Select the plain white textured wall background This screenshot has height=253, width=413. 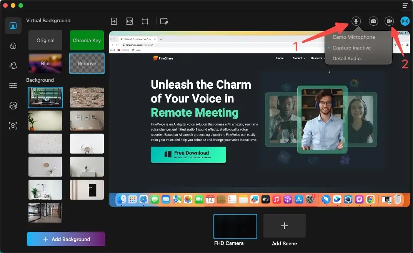(45, 144)
